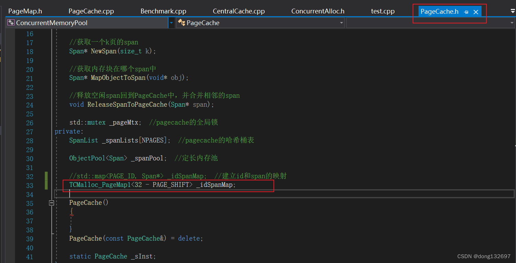Image resolution: width=516 pixels, height=263 pixels.
Task: Click the opening brace on line 36
Action: tap(71, 212)
